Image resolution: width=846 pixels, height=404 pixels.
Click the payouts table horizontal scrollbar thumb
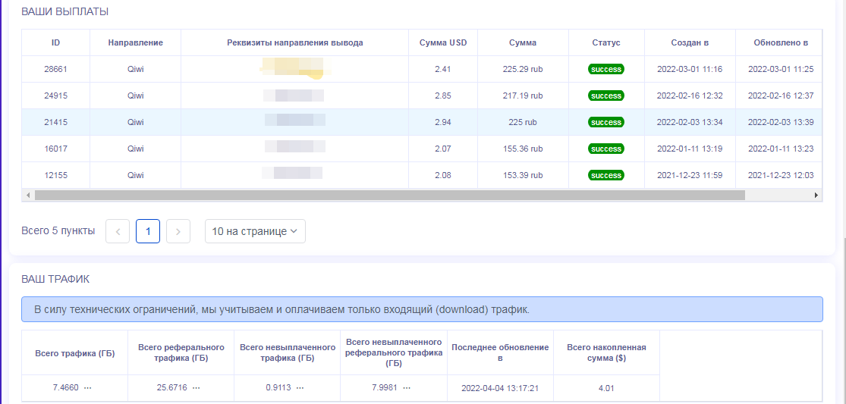[x=389, y=195]
